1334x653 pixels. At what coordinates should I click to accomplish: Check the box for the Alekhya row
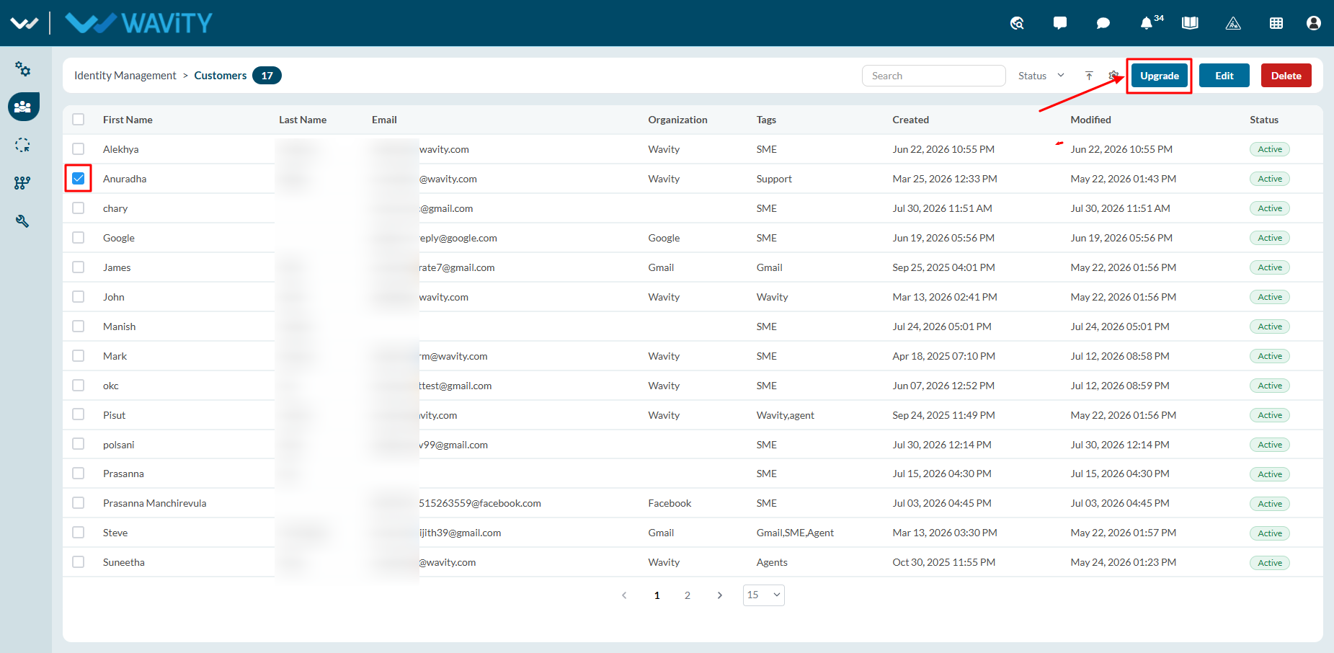coord(79,149)
